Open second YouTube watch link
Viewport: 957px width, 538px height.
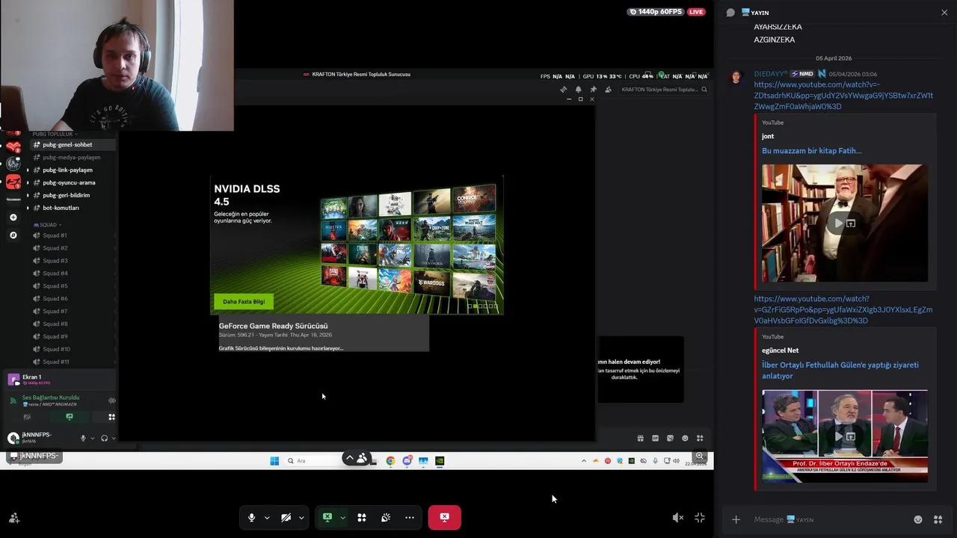(843, 309)
